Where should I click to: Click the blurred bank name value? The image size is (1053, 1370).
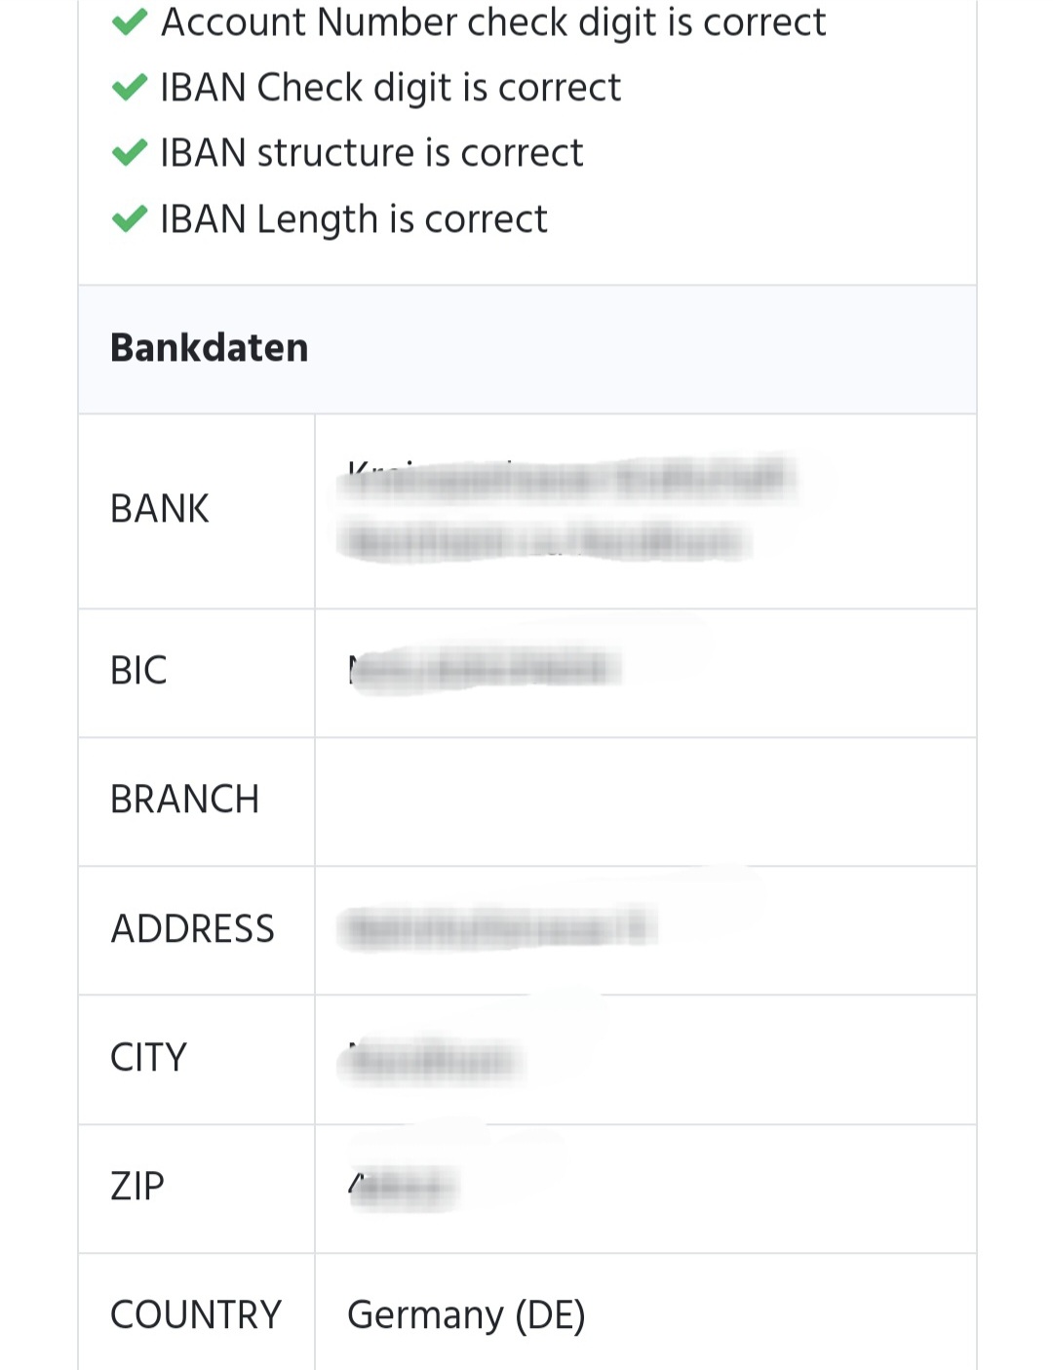click(567, 509)
